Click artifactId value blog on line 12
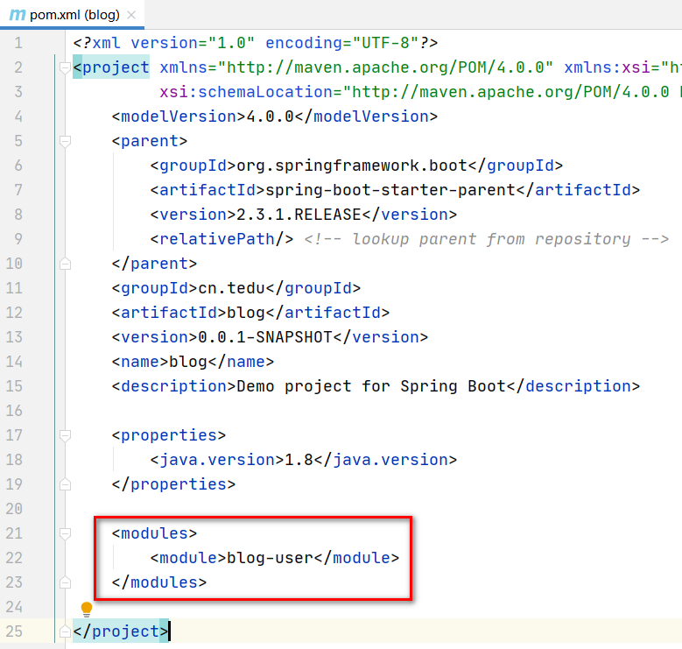This screenshot has height=649, width=682. pos(246,313)
